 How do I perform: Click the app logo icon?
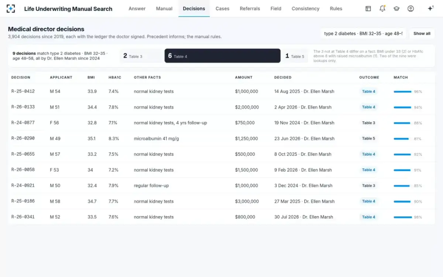tap(11, 8)
